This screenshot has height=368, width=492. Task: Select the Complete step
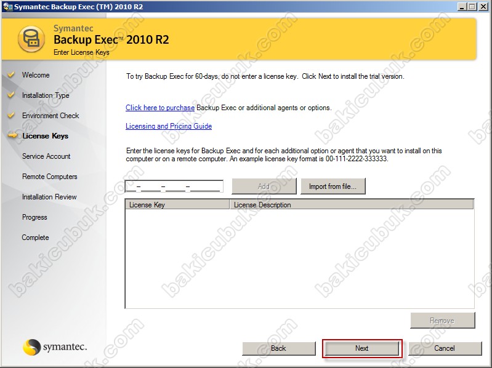click(x=35, y=238)
